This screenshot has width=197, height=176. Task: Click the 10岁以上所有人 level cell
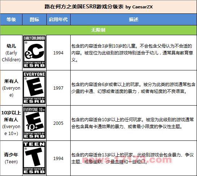[11, 123]
